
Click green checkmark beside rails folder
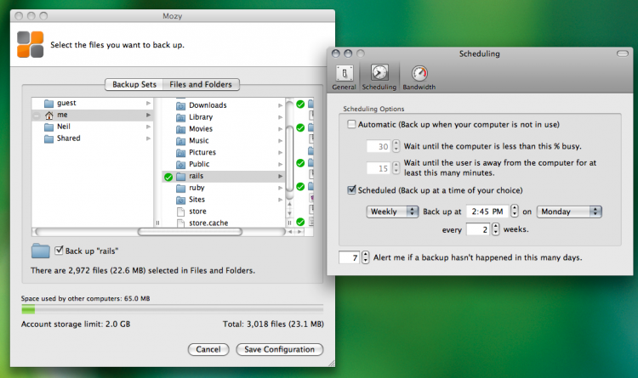tap(168, 177)
